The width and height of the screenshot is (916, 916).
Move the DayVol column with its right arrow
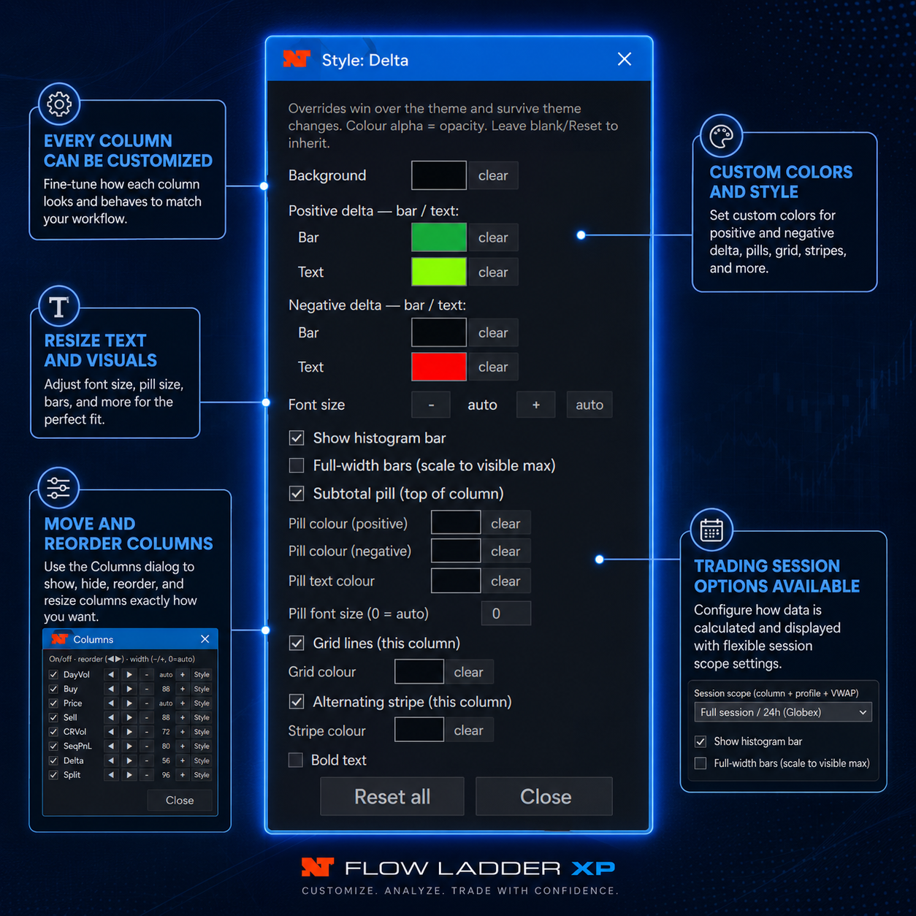pos(129,675)
